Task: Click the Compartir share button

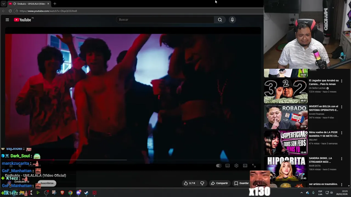Action: pos(219,183)
